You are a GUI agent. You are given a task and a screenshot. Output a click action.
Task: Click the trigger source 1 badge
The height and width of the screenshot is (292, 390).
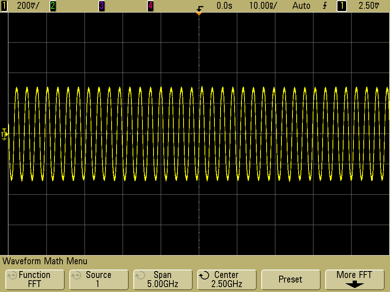342,6
